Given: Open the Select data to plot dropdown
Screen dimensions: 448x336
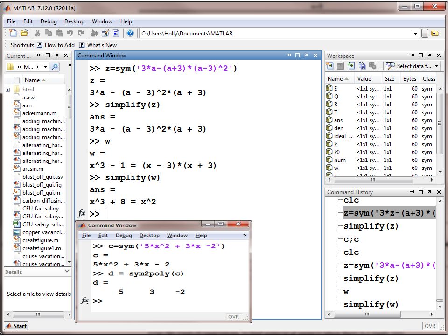Looking at the screenshot, I should [437, 66].
